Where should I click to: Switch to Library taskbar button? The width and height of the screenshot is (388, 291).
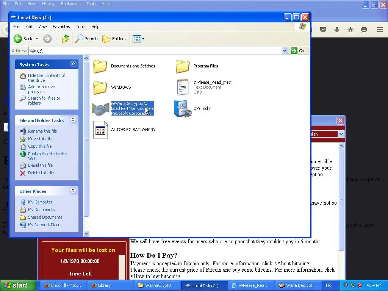click(x=111, y=285)
